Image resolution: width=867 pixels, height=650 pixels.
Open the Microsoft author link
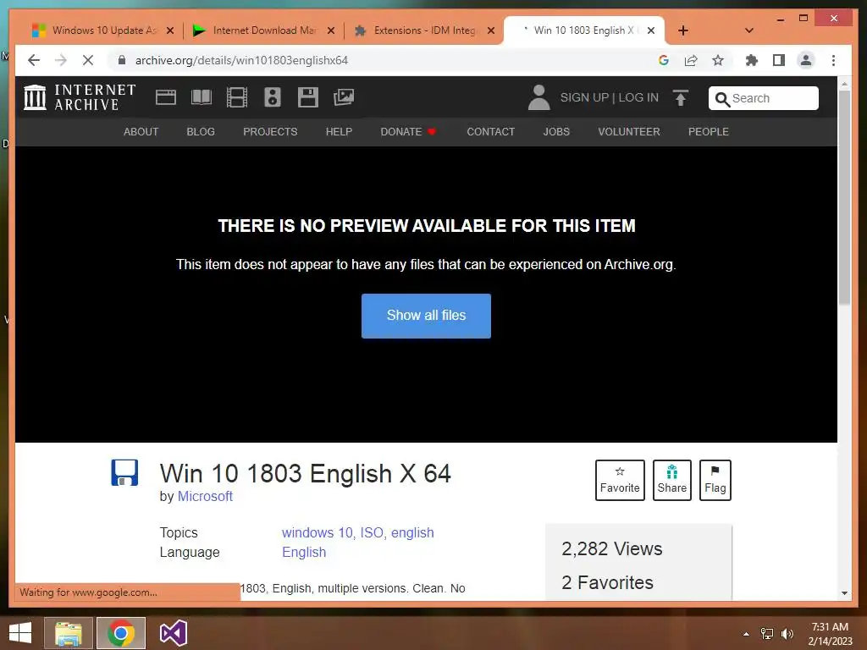pos(205,496)
